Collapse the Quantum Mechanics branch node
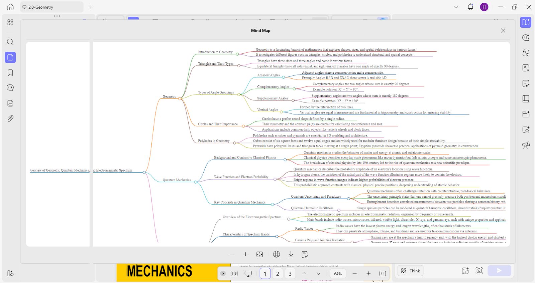Screen dimensions: 535x283 click(196, 182)
